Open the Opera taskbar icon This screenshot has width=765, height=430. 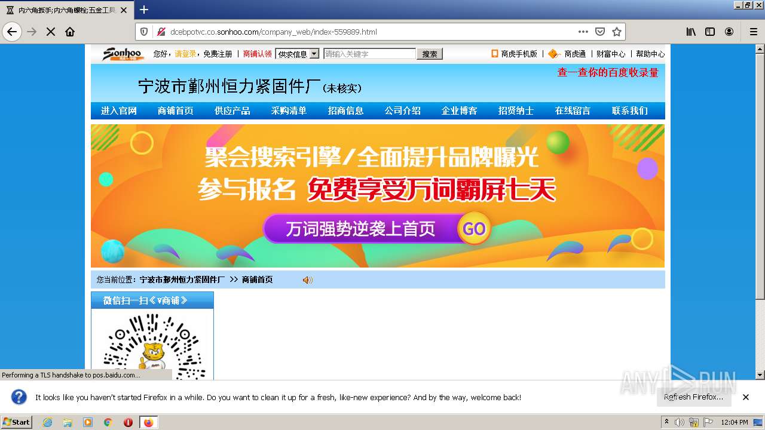128,422
